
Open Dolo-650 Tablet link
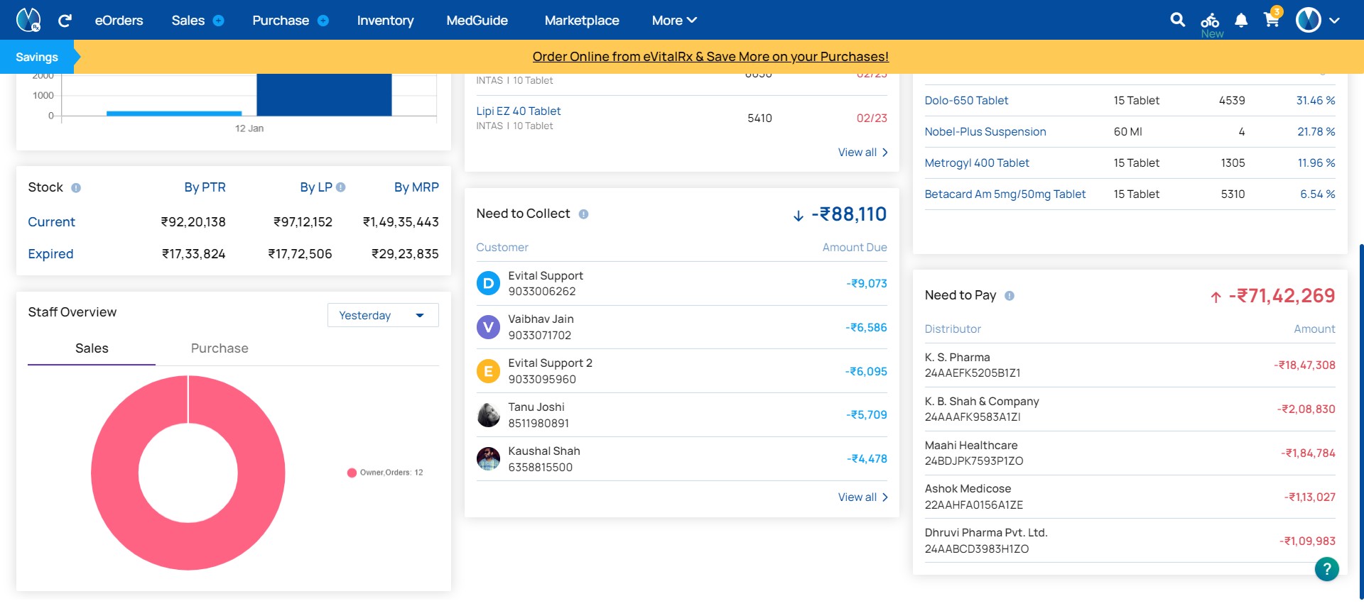[966, 101]
